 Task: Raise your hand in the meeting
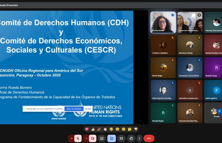coord(131,138)
